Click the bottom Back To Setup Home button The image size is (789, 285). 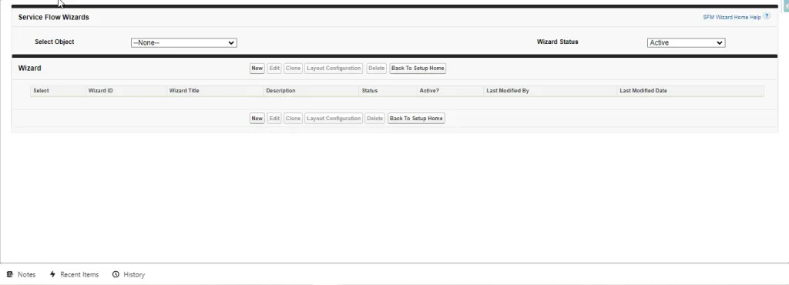coord(416,119)
